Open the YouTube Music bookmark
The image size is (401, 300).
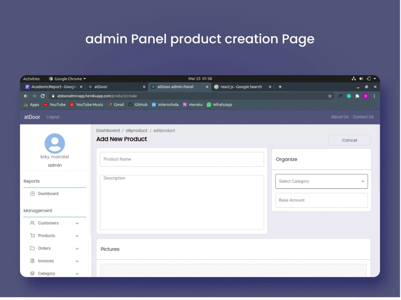click(x=87, y=104)
